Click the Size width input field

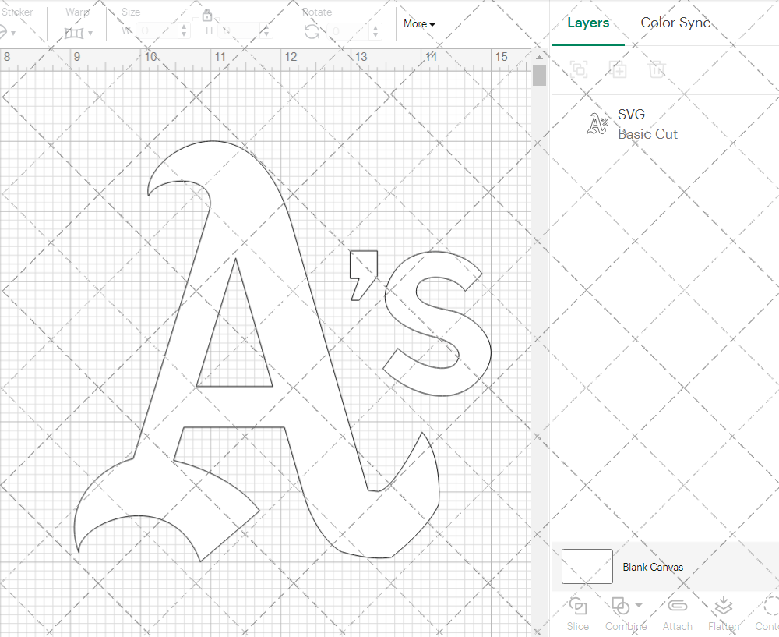157,31
